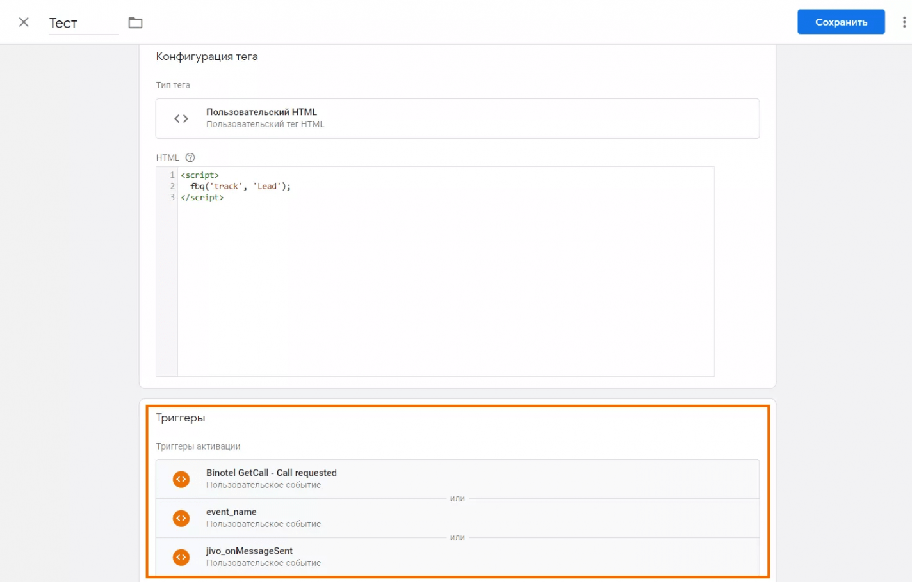Click the Триггеры активации label
Screen dimensions: 912x582
click(x=198, y=446)
